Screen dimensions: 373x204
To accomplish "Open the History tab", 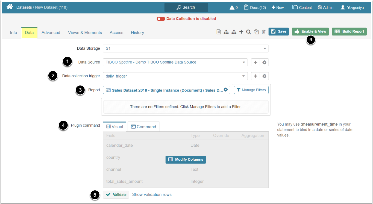I will click(x=137, y=32).
